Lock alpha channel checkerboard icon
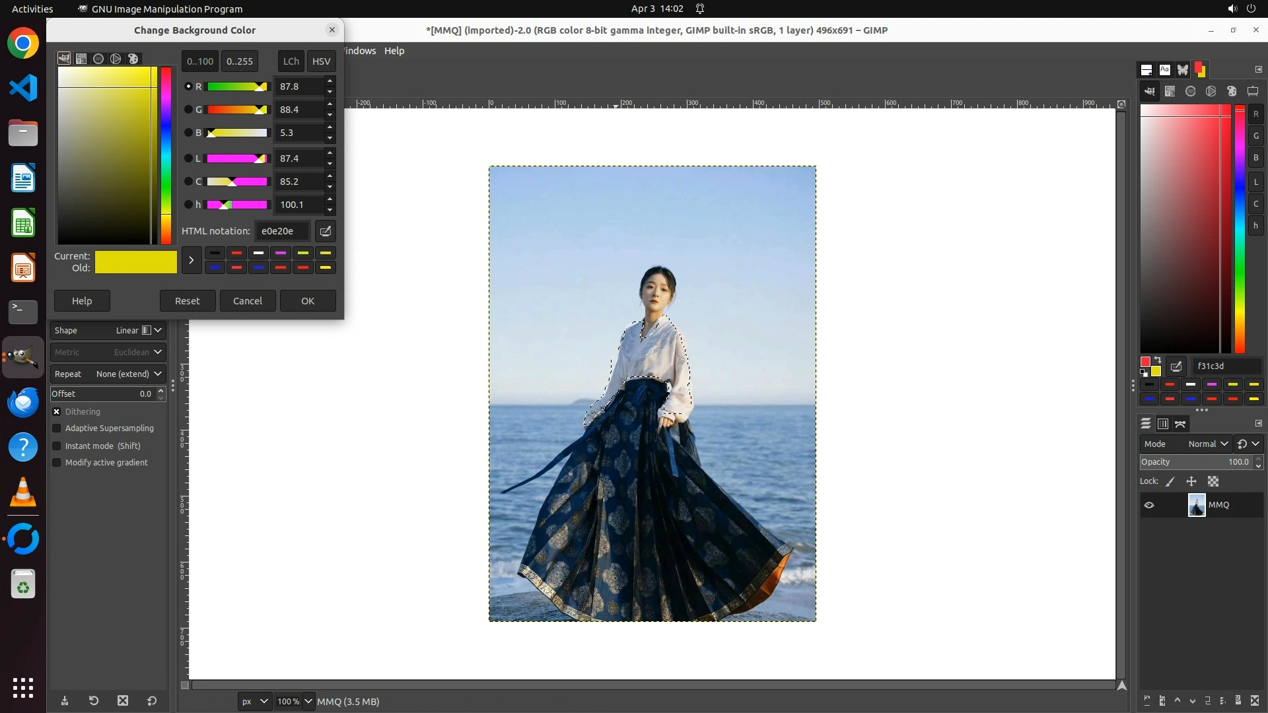 click(x=1213, y=481)
